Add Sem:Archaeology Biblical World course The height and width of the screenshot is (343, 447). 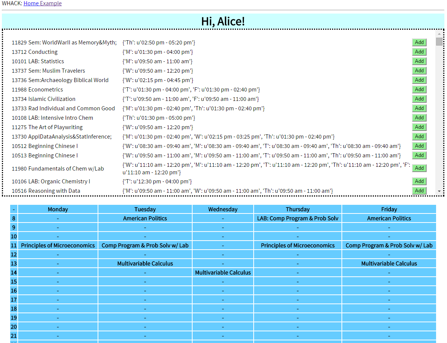click(x=419, y=80)
